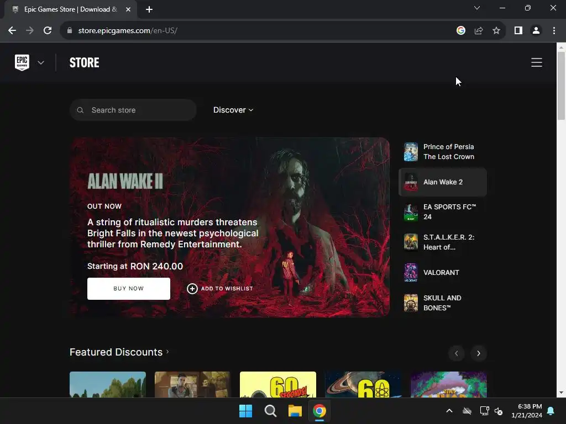Open the 60 Seconds! discount card
This screenshot has height=424, width=566.
pyautogui.click(x=278, y=384)
